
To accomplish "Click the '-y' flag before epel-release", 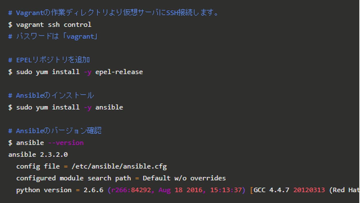I will click(87, 72).
